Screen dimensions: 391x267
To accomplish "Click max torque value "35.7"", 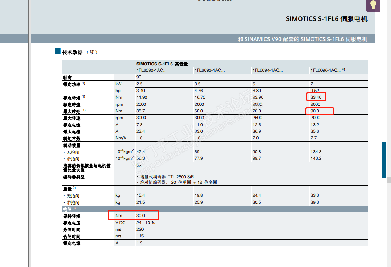I will (141, 111).
